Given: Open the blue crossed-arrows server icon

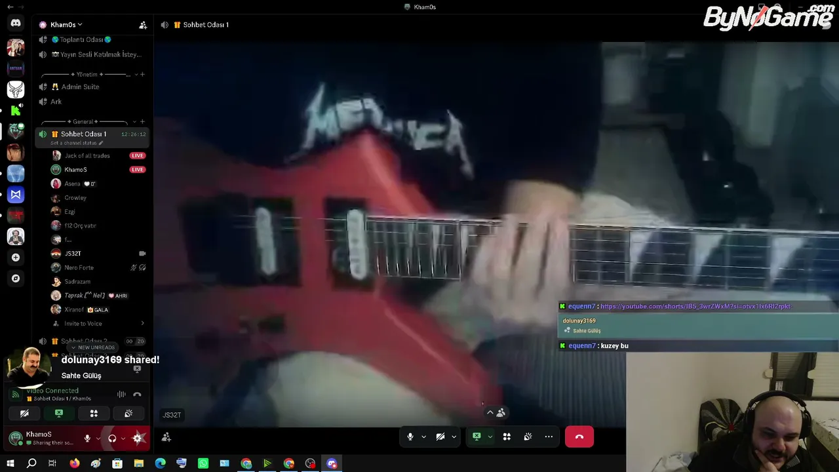Looking at the screenshot, I should (x=16, y=195).
